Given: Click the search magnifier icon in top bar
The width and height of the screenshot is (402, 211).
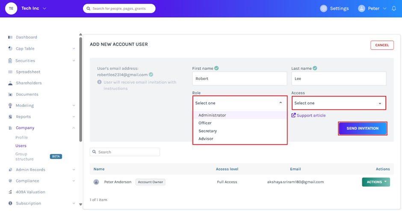Looking at the screenshot, I should click(88, 9).
